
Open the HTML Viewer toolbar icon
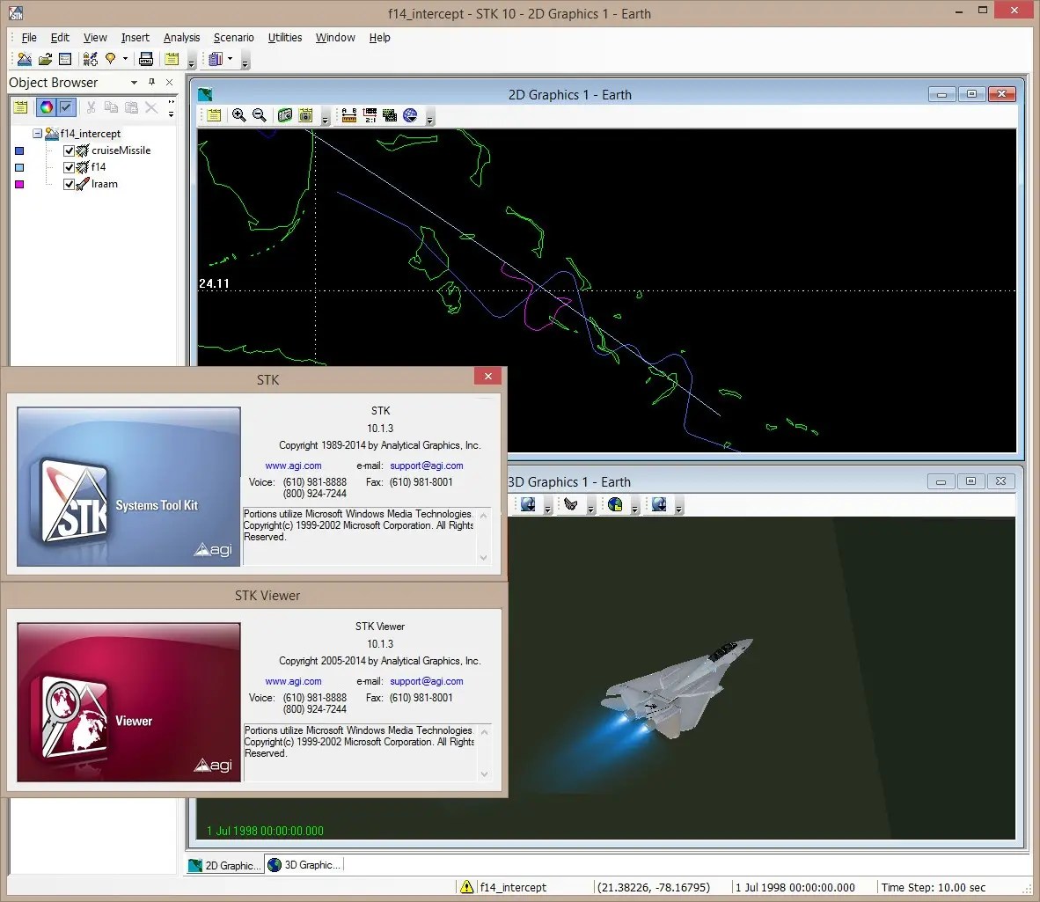pos(146,59)
